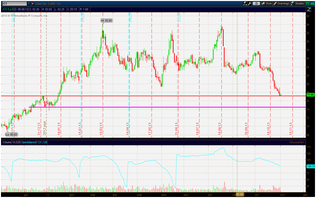The width and height of the screenshot is (316, 198).
Task: Click the 77.46 current price label on axis
Action: pyautogui.click(x=310, y=94)
